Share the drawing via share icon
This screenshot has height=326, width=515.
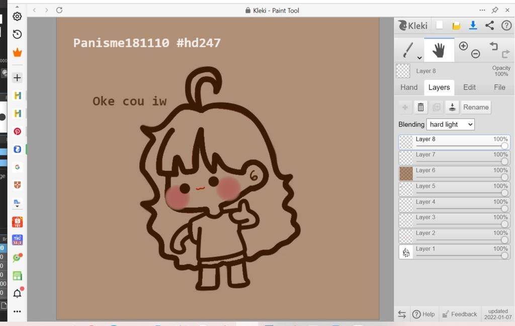[490, 25]
